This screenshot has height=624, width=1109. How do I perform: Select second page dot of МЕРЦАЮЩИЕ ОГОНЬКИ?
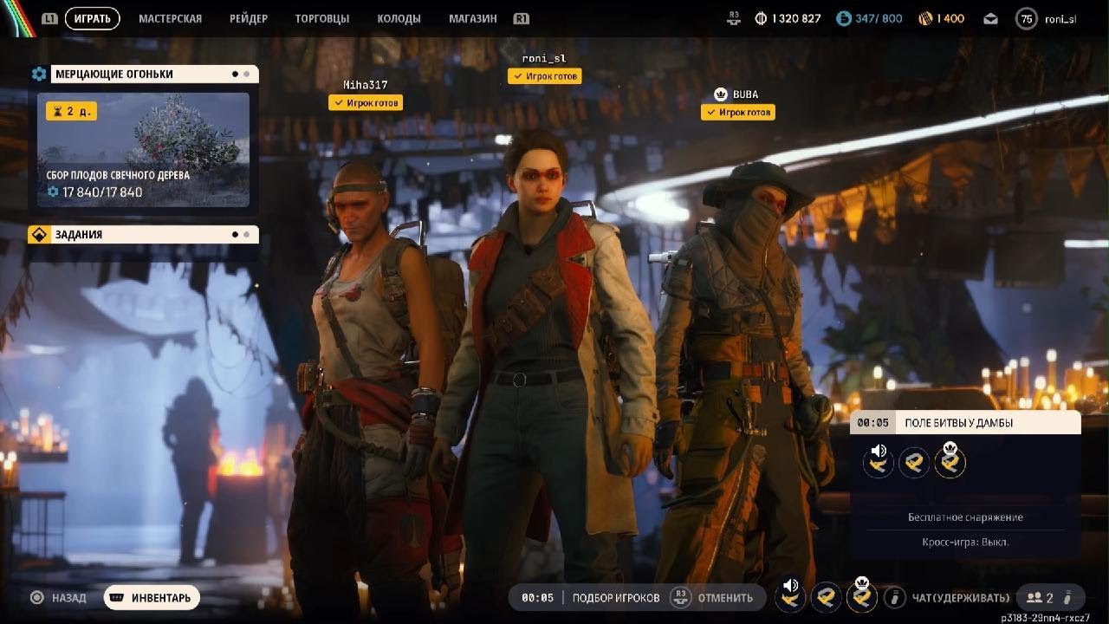(x=246, y=75)
